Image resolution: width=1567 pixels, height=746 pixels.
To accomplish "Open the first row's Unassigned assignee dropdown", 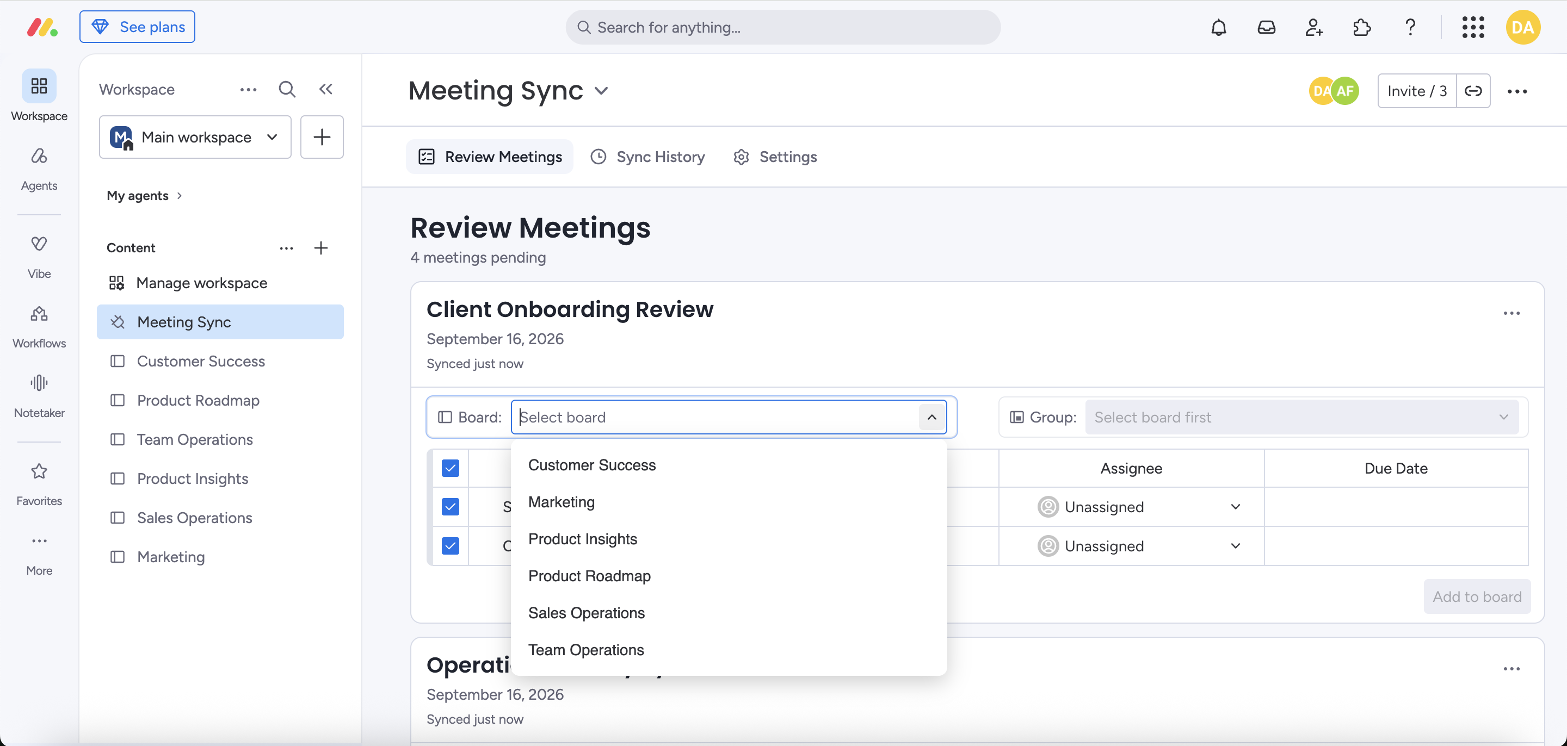I will tap(1139, 506).
